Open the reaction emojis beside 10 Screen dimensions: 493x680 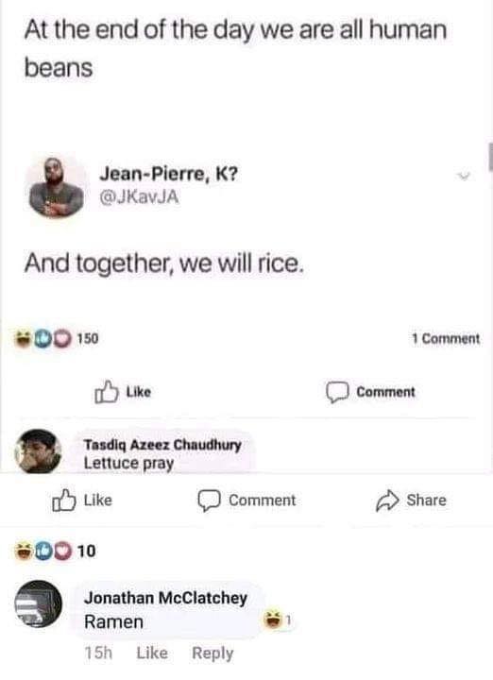coord(42,551)
